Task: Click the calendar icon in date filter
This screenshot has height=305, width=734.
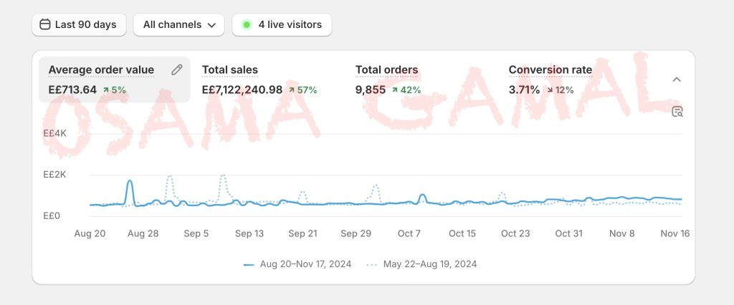Action: point(44,24)
